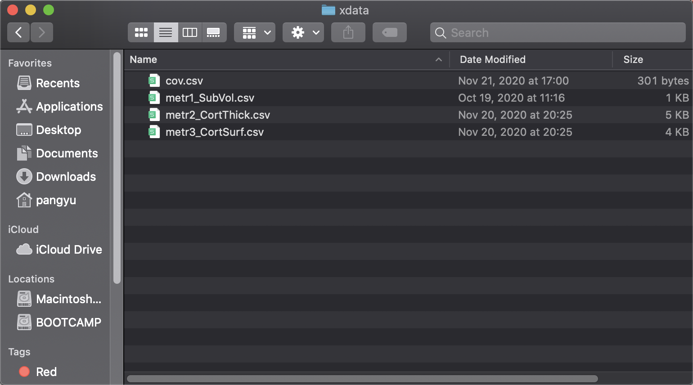Click the Share toolbar button
693x385 pixels.
348,32
